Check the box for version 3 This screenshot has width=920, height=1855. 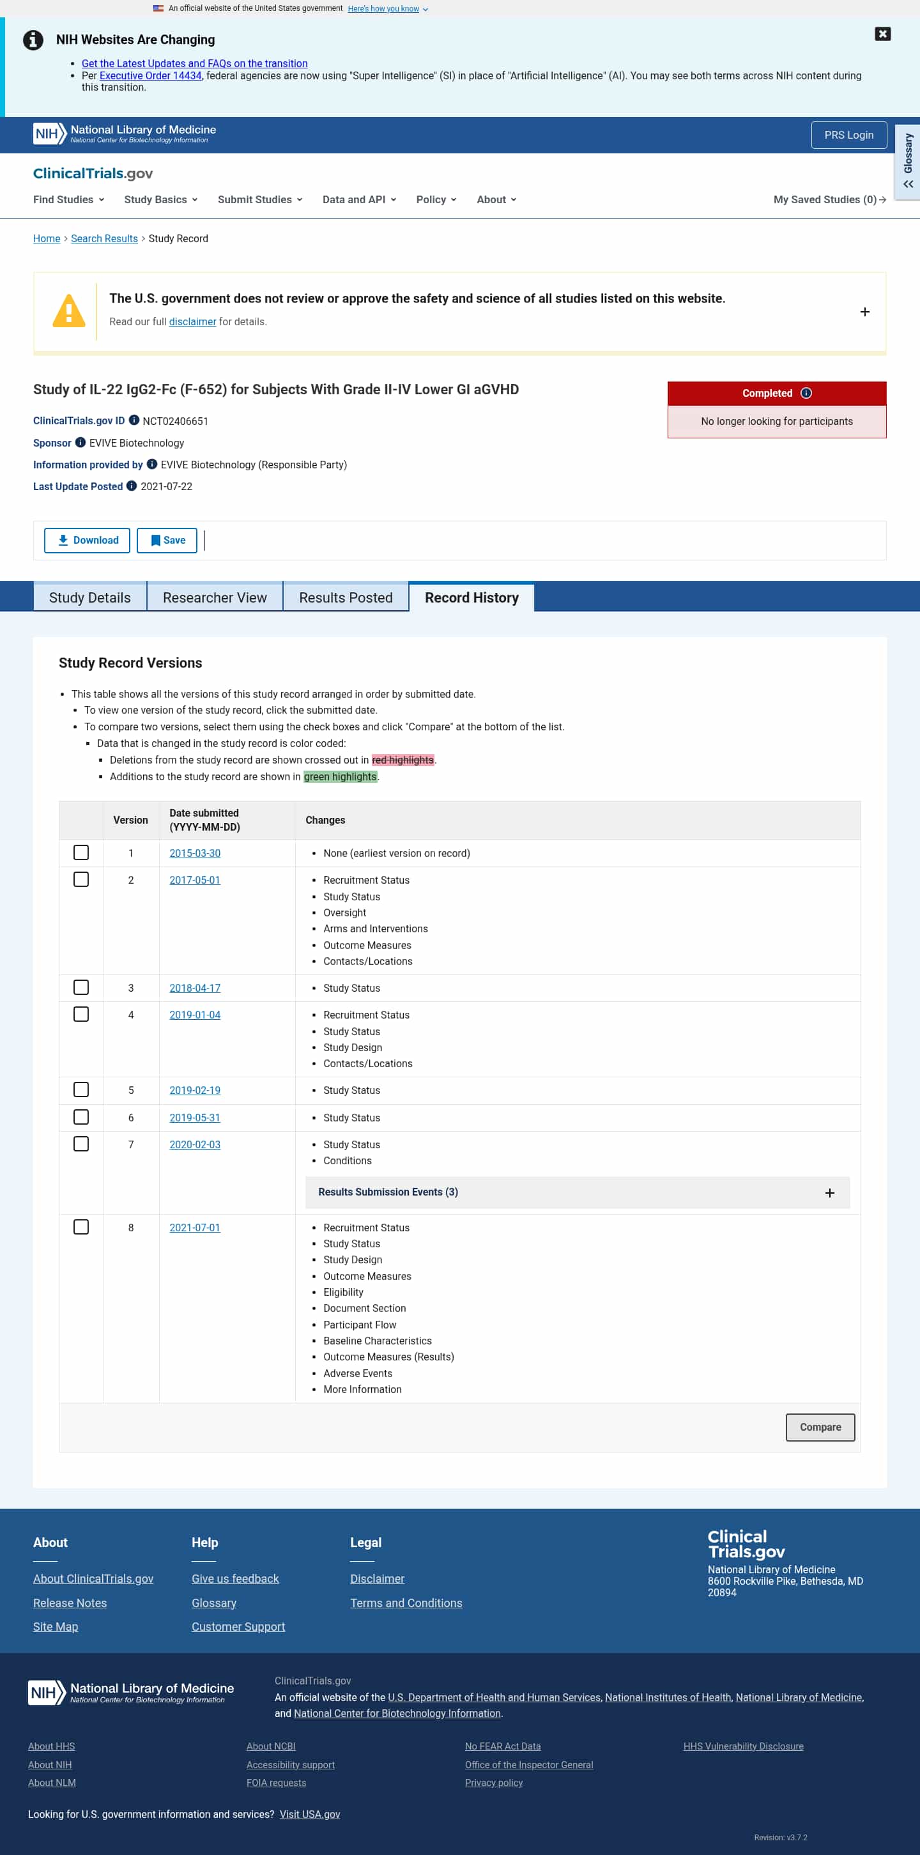tap(81, 987)
